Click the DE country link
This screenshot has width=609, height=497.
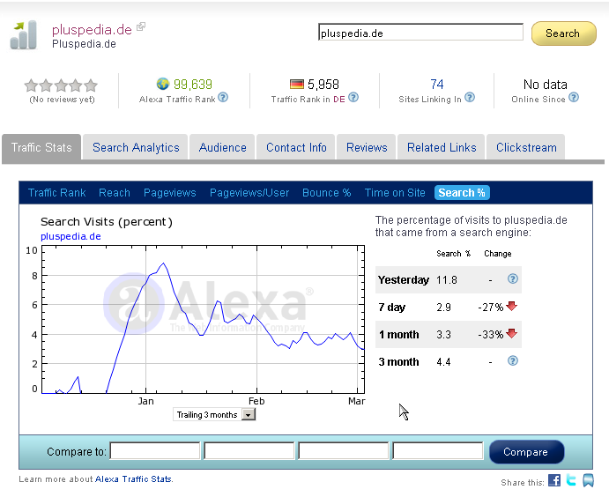pyautogui.click(x=339, y=100)
